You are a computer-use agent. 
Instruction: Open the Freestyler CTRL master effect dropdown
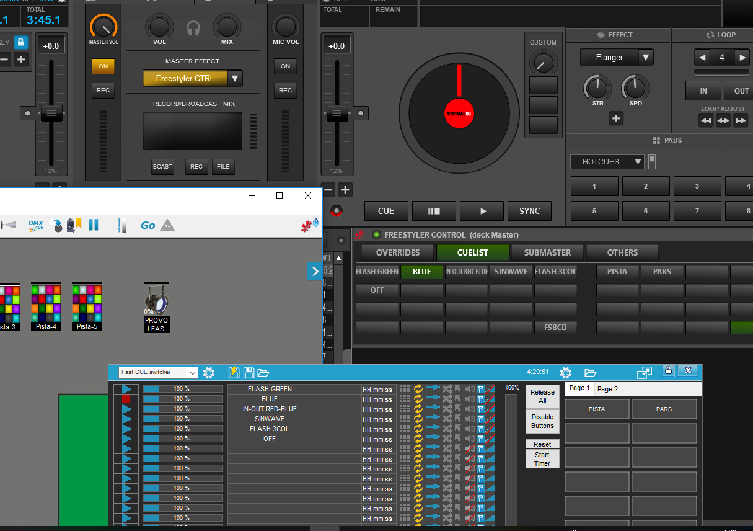click(235, 78)
